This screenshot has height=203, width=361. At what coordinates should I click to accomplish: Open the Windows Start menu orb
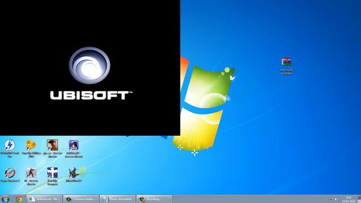pos(5,199)
